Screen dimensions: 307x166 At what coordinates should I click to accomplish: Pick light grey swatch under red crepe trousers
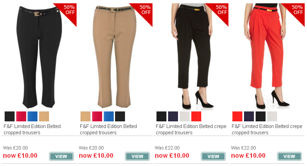tap(272, 116)
